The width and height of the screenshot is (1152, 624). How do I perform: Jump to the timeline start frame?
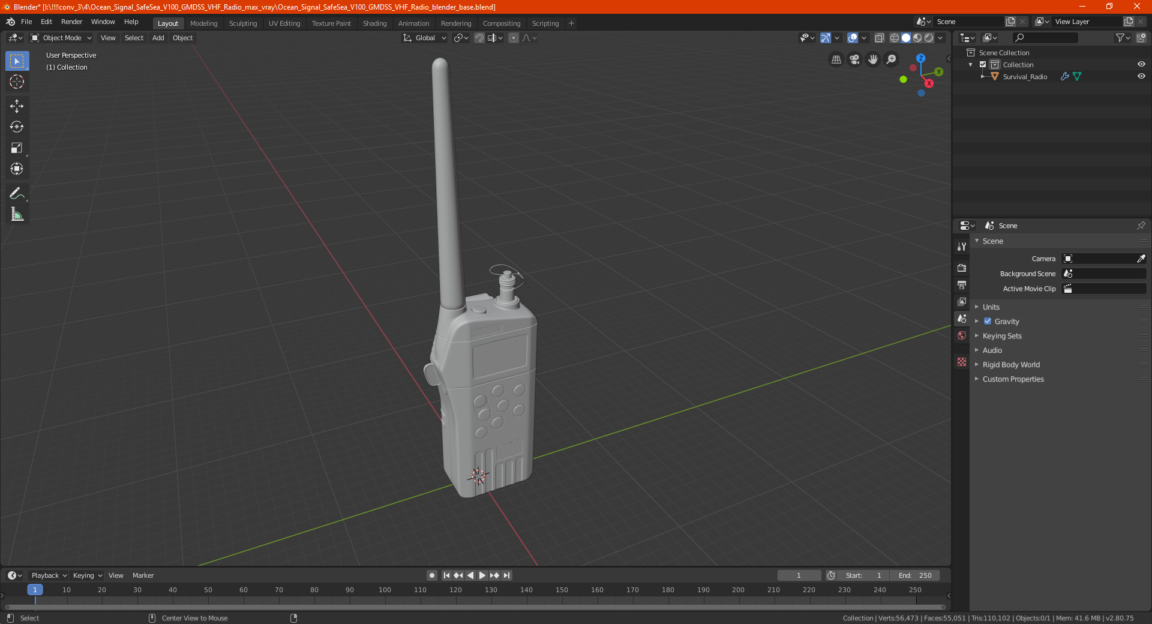446,575
